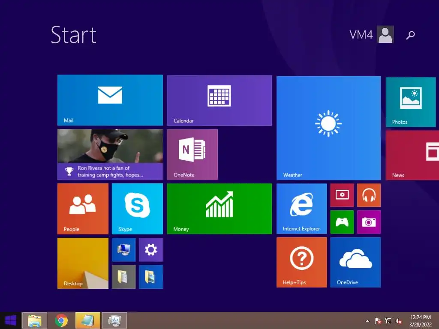
Task: Open the small This PC tile
Action: [124, 250]
